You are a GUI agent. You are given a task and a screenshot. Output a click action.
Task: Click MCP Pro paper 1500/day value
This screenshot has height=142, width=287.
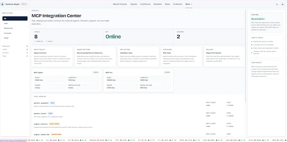coord(111,87)
